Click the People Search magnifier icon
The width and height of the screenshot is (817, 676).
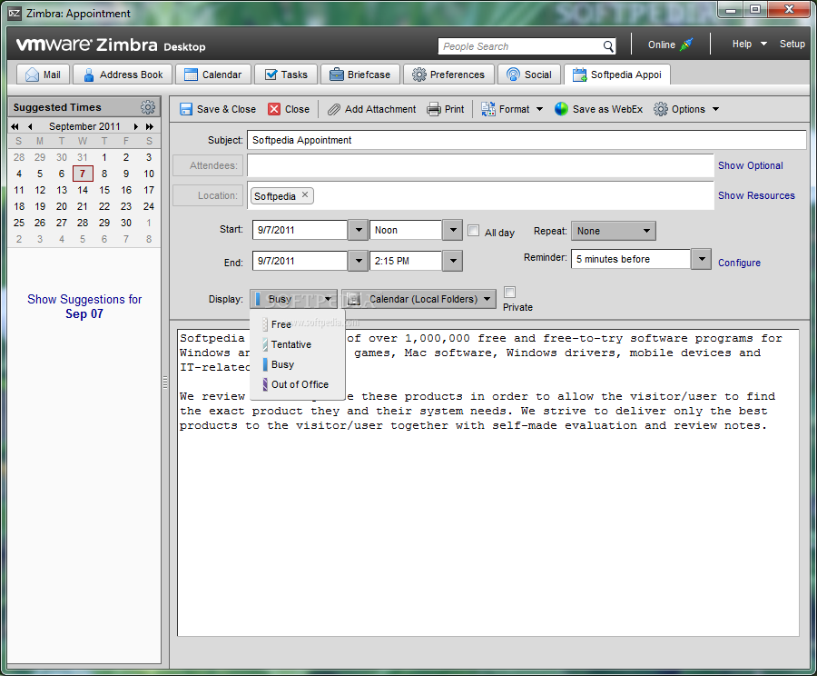click(x=608, y=46)
